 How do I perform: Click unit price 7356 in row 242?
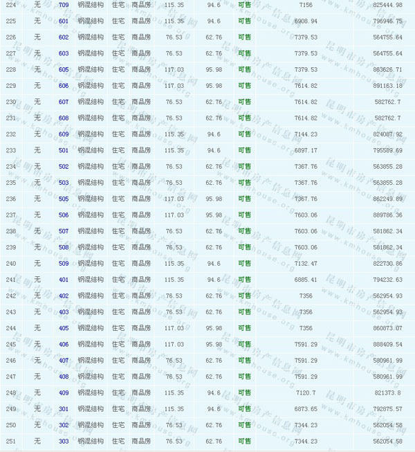tap(306, 296)
